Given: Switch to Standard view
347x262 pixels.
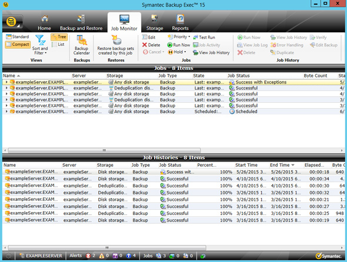Looking at the screenshot, I should 18,36.
